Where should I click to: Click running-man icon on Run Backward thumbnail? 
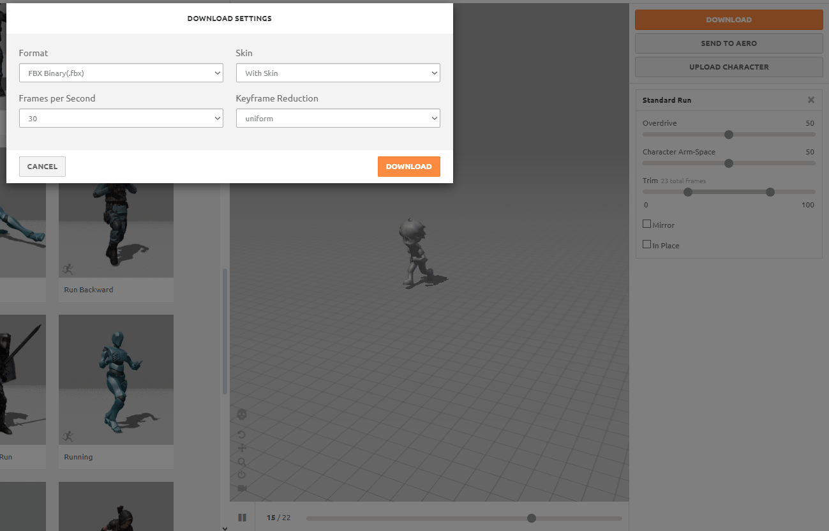68,269
